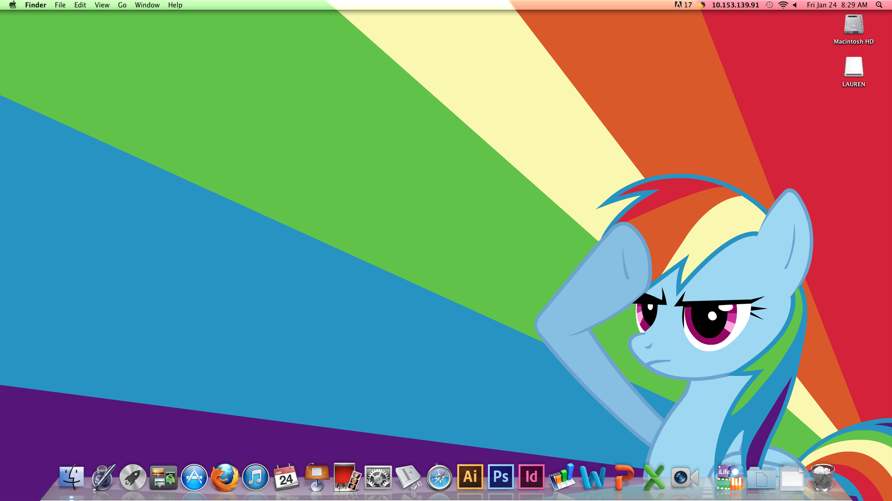Open the Window menu
The height and width of the screenshot is (501, 892).
[147, 5]
